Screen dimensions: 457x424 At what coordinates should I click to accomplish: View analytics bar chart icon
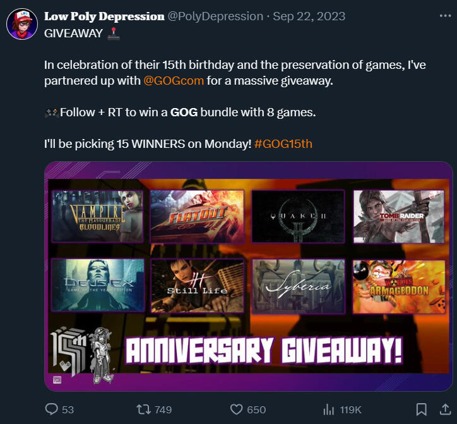click(x=329, y=409)
